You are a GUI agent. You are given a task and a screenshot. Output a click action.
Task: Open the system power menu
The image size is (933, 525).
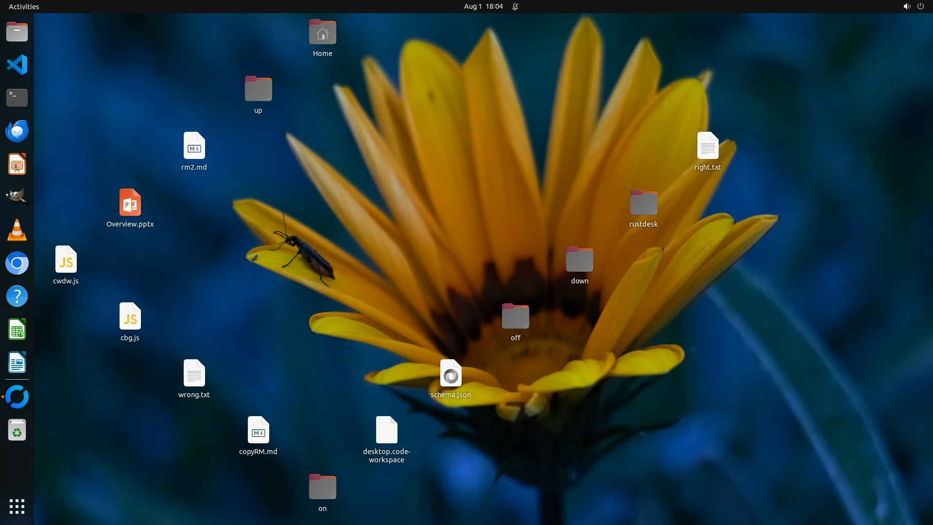click(x=920, y=6)
